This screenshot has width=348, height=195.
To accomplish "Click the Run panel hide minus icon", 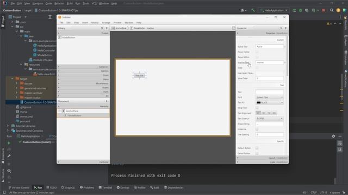I will click(340, 136).
